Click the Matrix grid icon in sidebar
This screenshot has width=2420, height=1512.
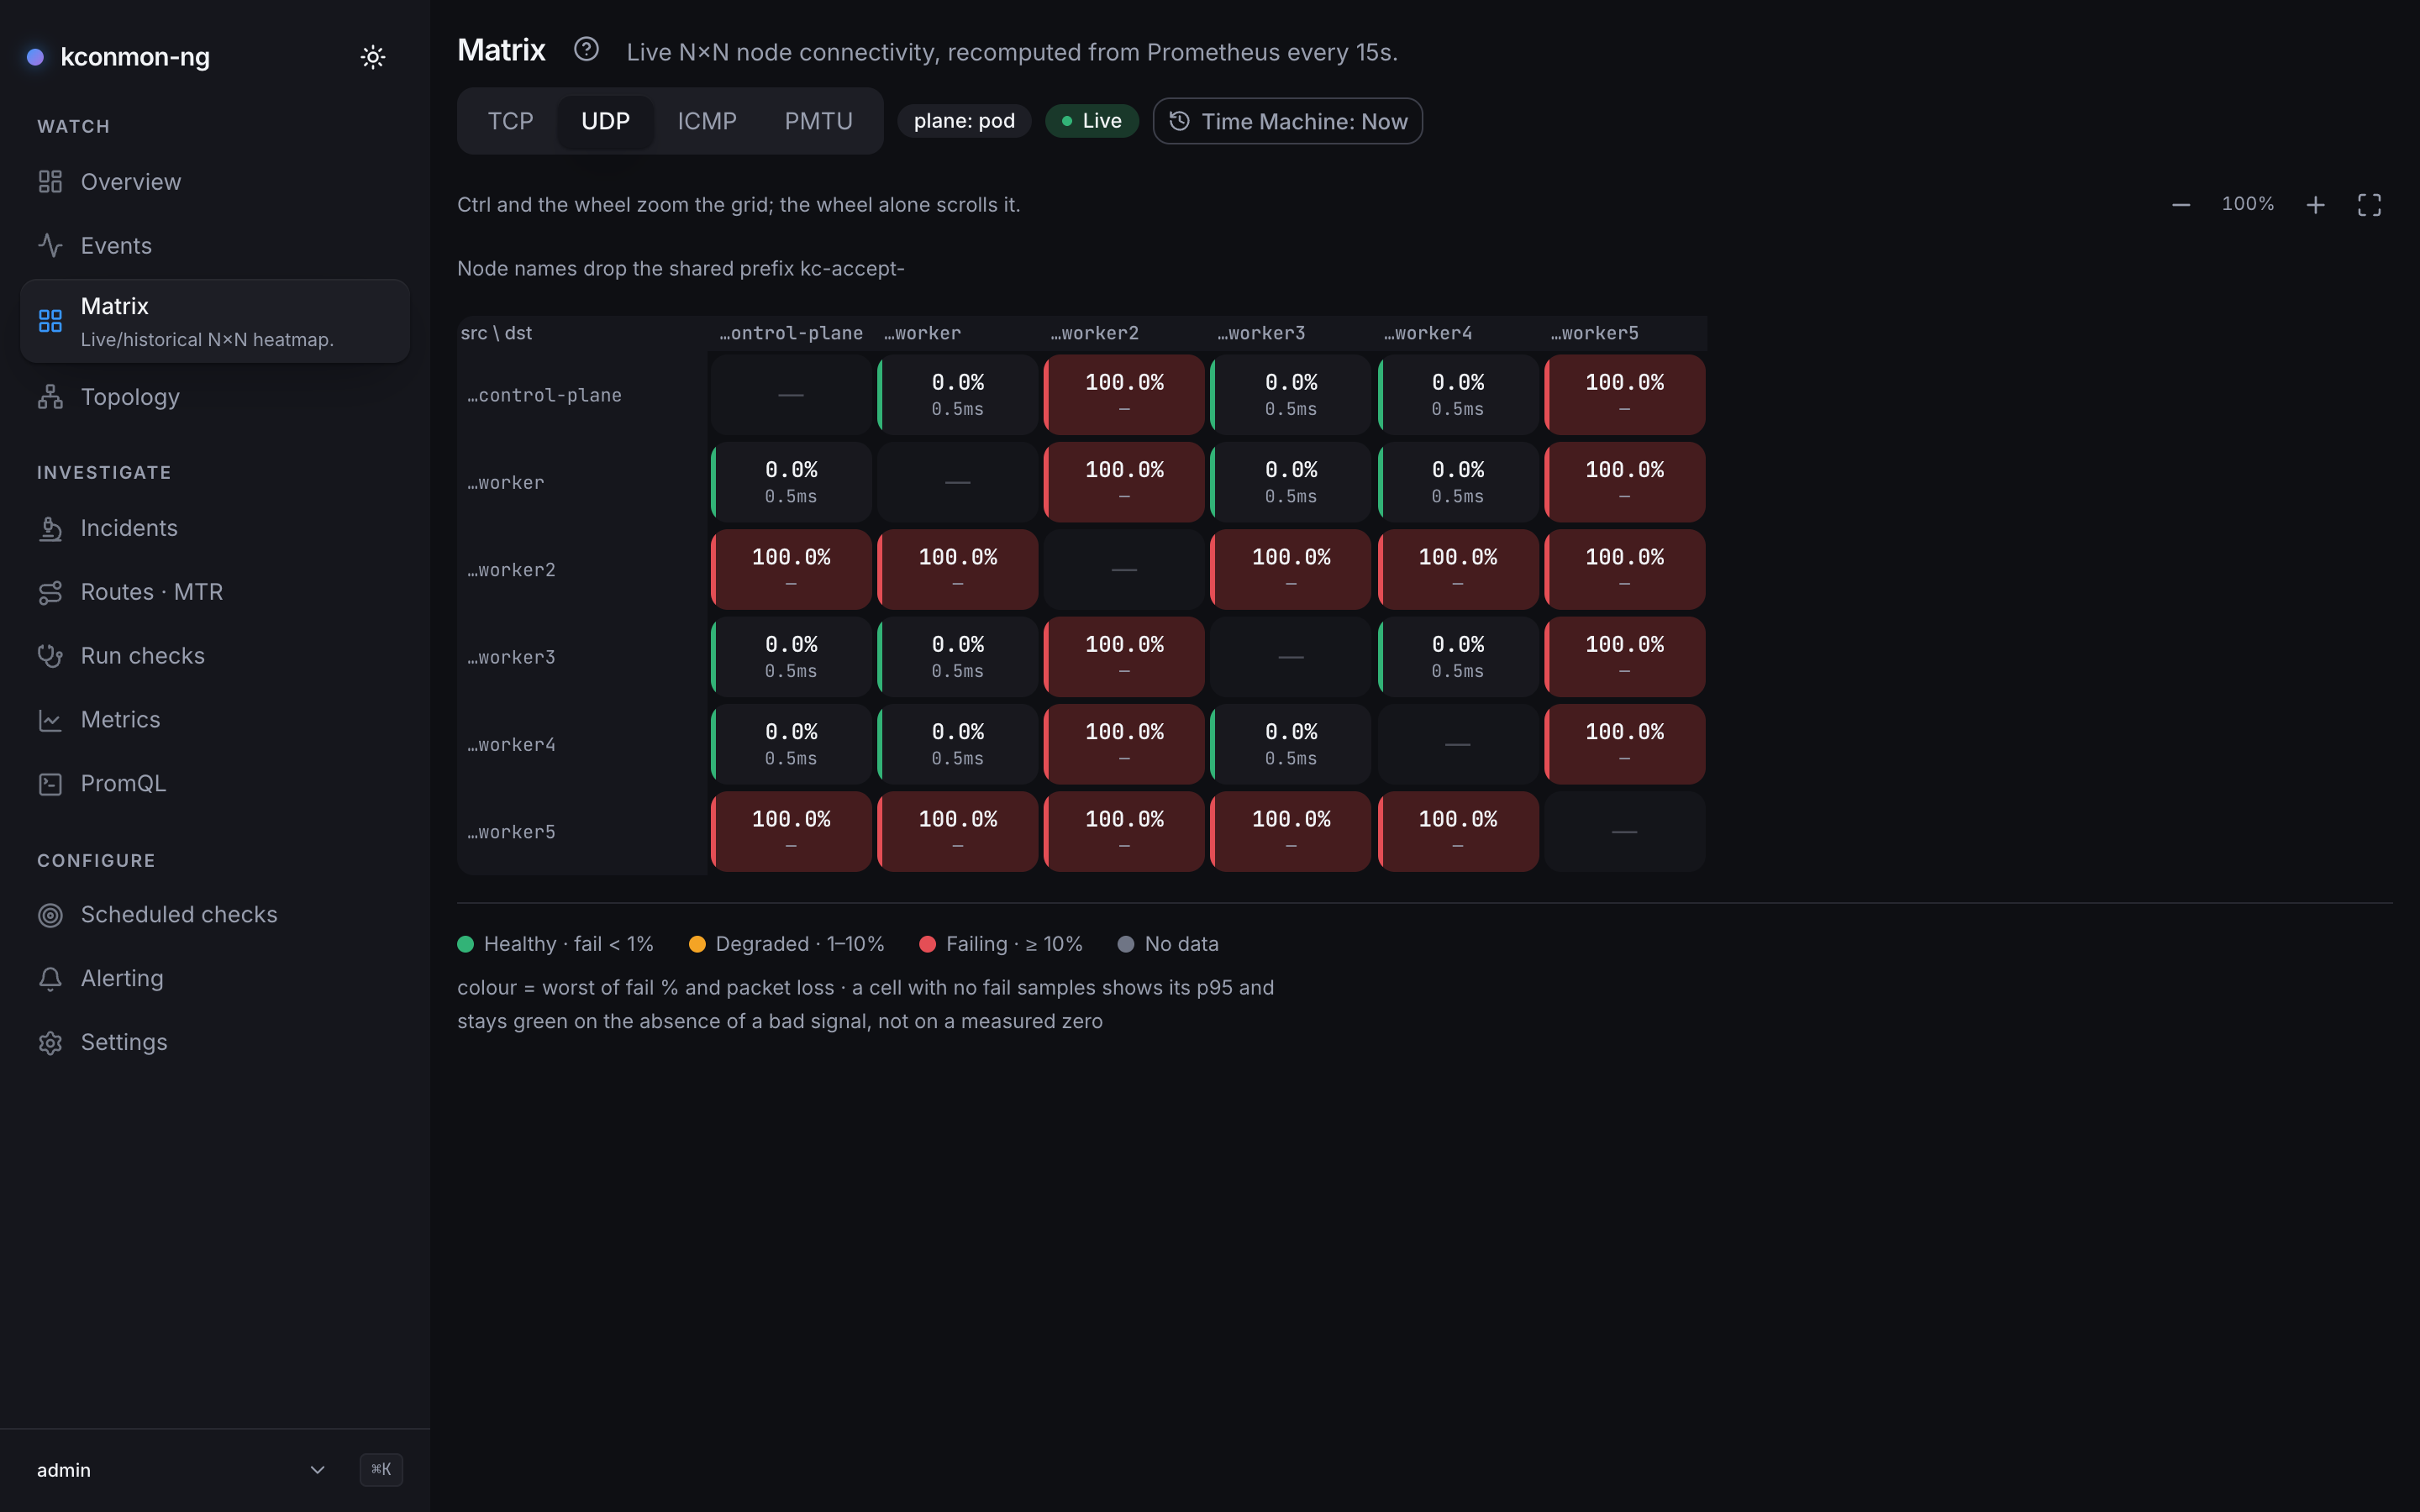coord(50,321)
